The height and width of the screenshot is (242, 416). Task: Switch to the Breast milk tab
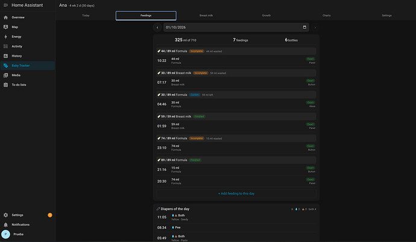tap(206, 16)
